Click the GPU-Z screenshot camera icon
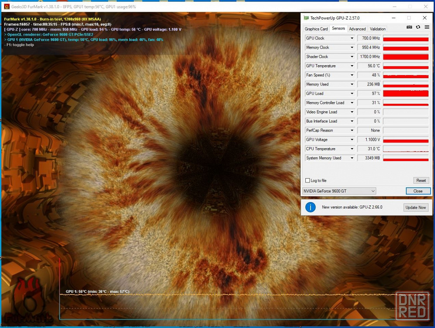Image resolution: width=435 pixels, height=328 pixels. tap(409, 27)
